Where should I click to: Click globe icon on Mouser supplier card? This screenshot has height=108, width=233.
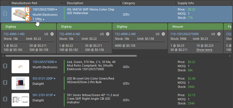tap(219, 34)
